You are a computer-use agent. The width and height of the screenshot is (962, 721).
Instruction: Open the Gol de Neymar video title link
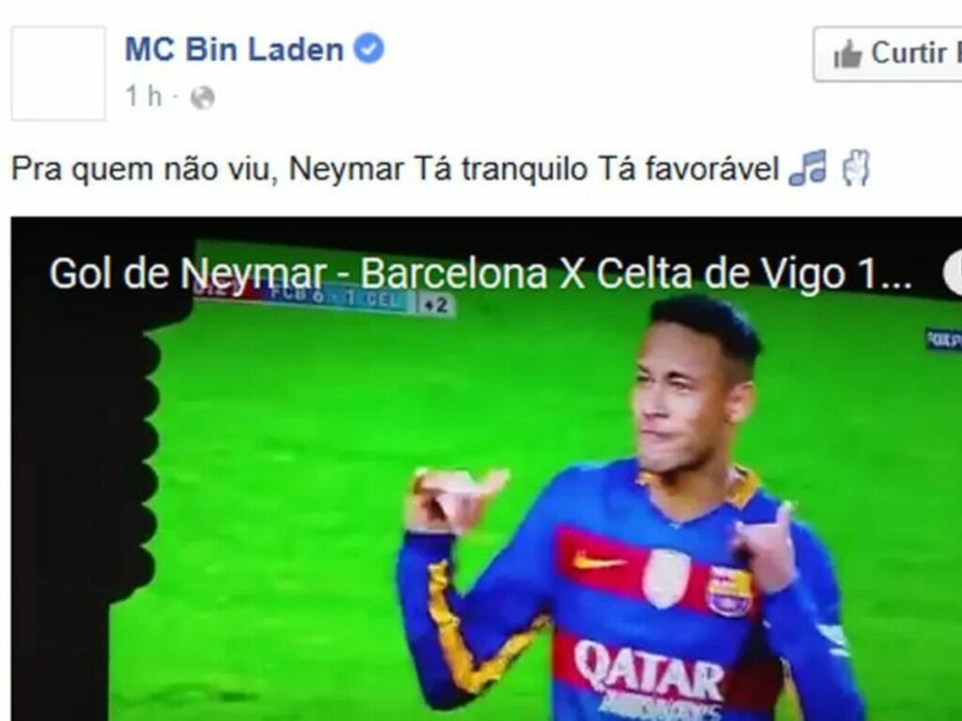[x=480, y=273]
